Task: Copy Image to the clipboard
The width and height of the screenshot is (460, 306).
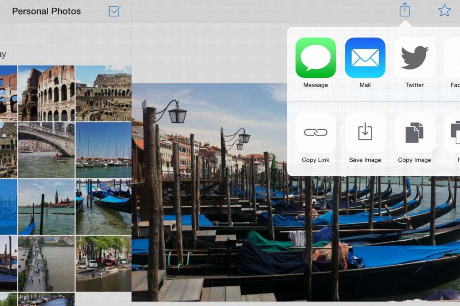Action: point(414,133)
